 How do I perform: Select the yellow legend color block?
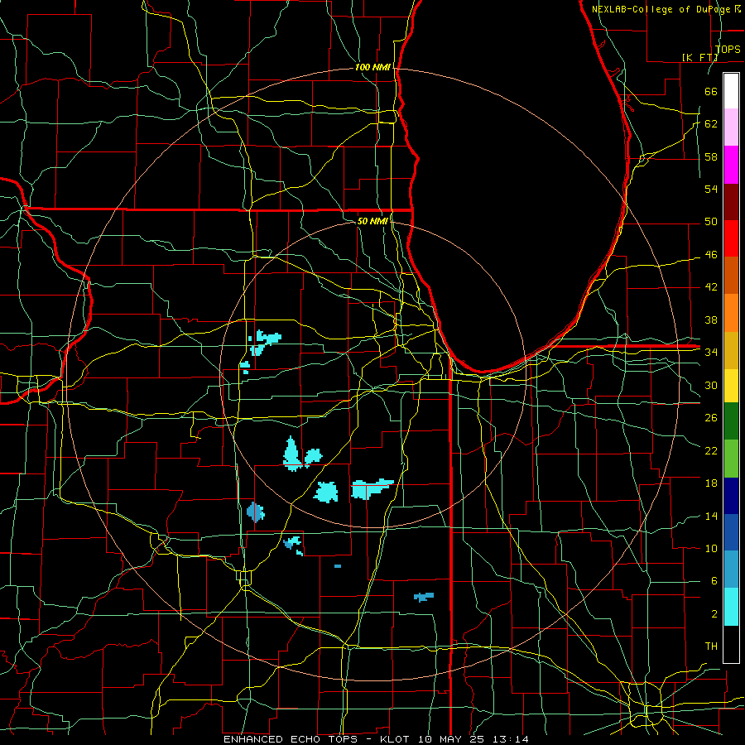point(731,386)
